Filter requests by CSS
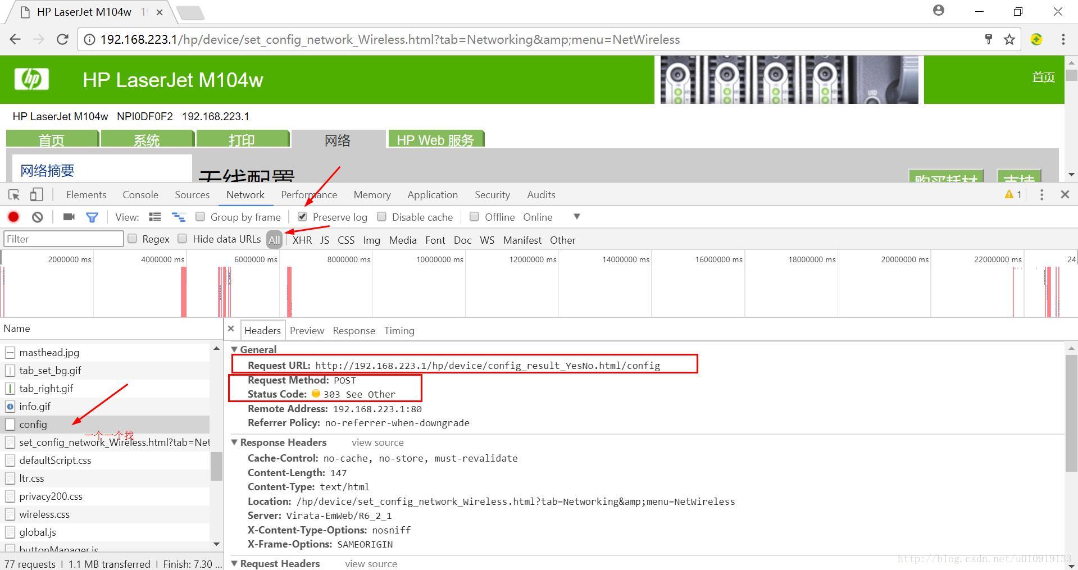This screenshot has height=570, width=1078. tap(346, 240)
